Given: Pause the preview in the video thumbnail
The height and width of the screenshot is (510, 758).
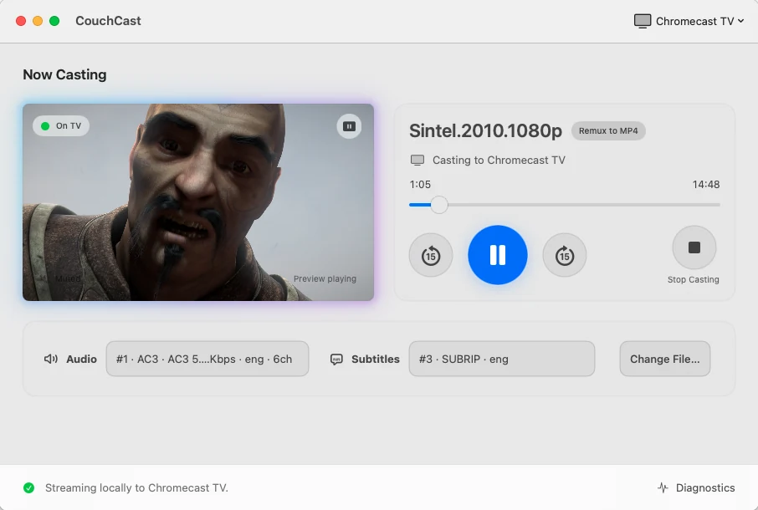Looking at the screenshot, I should [x=349, y=126].
